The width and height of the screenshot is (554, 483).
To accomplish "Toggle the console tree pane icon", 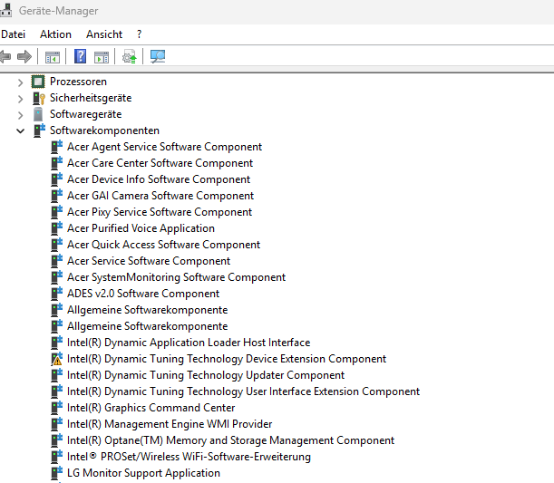I will [x=53, y=57].
